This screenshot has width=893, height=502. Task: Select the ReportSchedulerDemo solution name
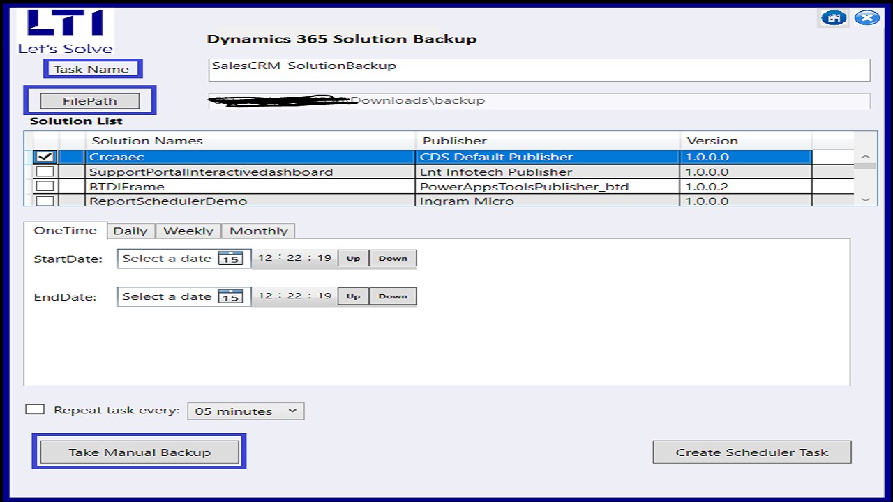point(168,201)
